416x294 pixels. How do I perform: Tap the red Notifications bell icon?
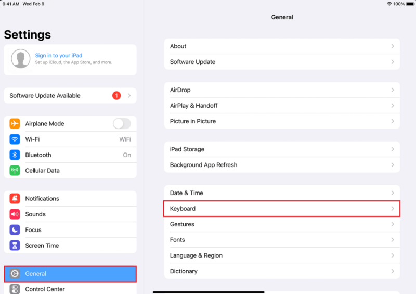click(15, 199)
